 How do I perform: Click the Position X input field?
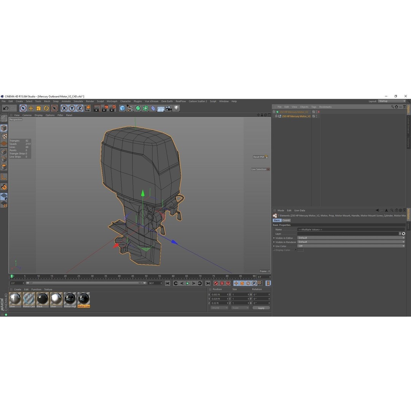pyautogui.click(x=220, y=295)
